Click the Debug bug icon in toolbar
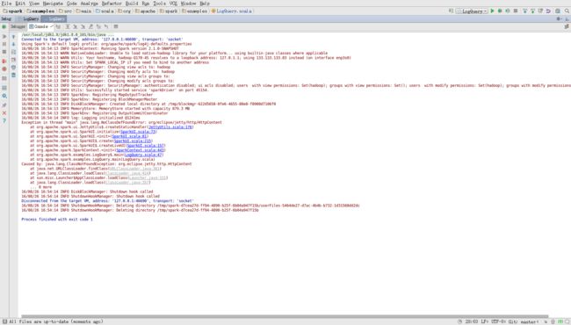 tap(500, 11)
